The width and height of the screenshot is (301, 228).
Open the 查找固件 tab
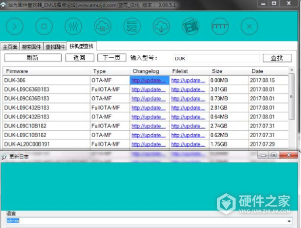[55, 47]
